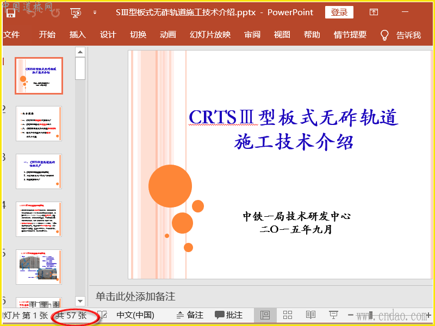Switch to the 插入 ribbon tab
Screen dimensions: 435x326
coord(77,35)
